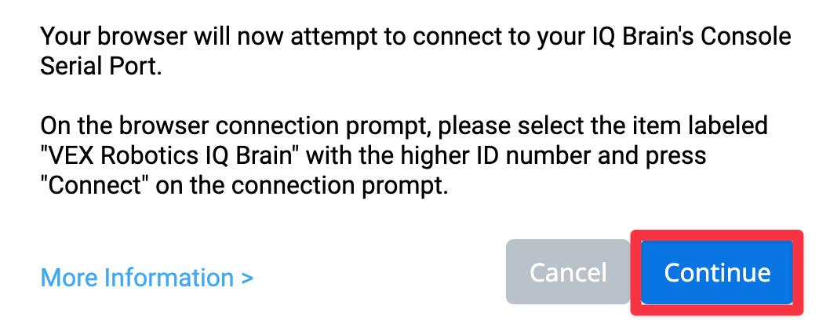Tap the More Information text at the bottom left

tap(137, 278)
